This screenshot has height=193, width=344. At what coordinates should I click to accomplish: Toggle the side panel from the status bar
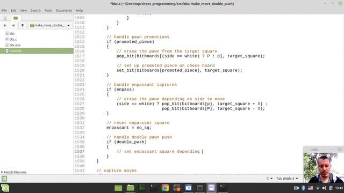coord(4,179)
